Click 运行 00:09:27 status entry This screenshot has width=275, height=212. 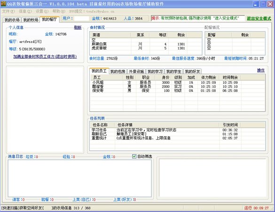[x=256, y=208]
